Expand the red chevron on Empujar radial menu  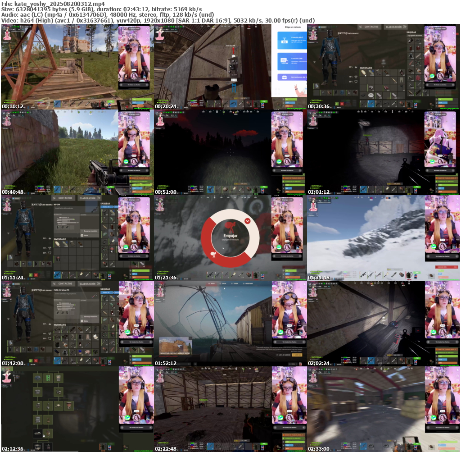tap(247, 220)
